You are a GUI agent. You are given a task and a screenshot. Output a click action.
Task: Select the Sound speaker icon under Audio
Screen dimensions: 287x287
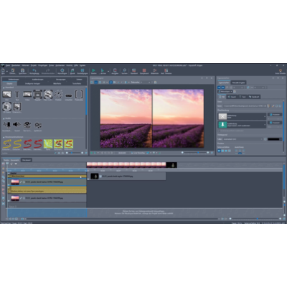[x=17, y=125]
